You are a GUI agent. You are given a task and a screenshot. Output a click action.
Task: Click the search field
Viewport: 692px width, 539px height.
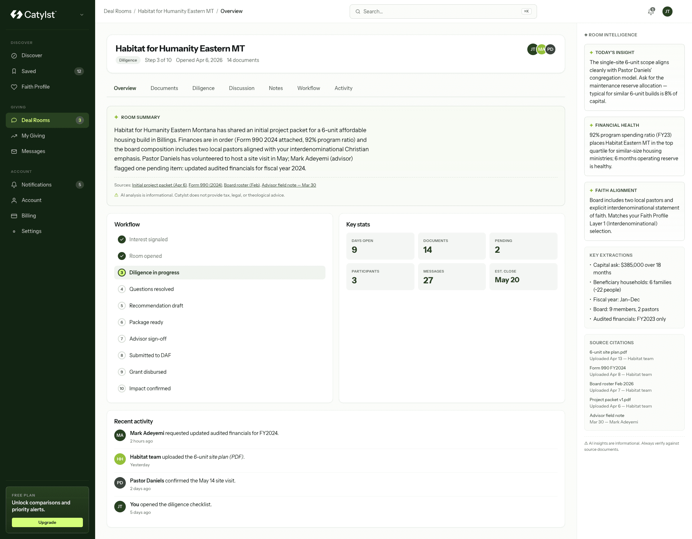pos(443,12)
